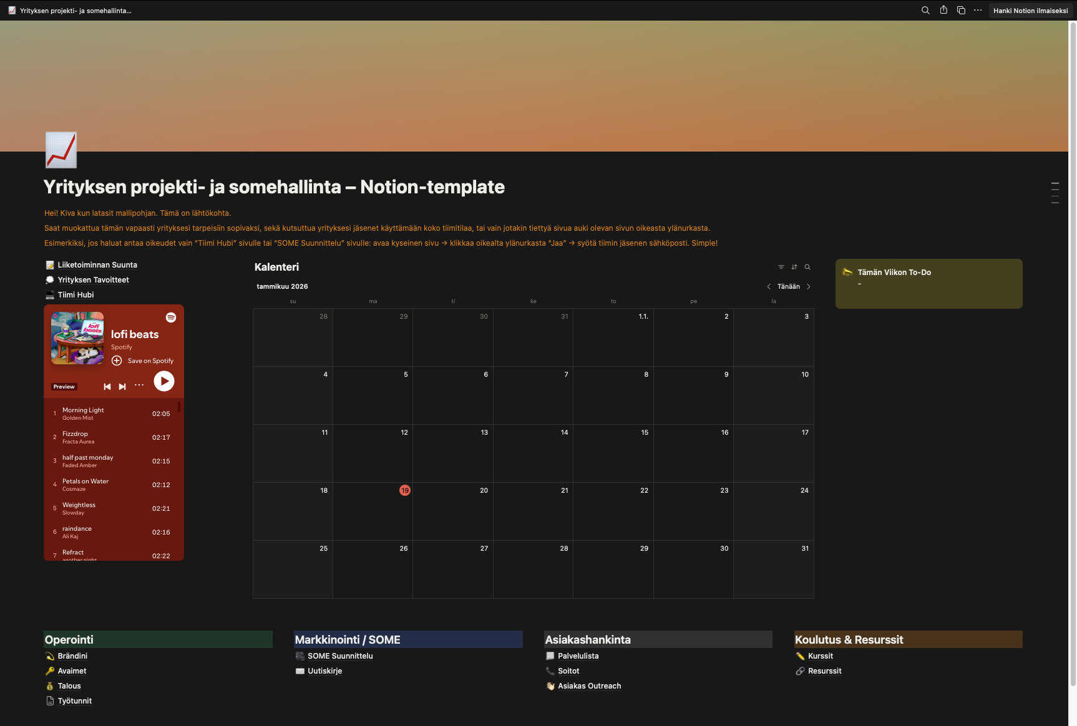Select track Petals on Water
This screenshot has width=1077, height=726.
tap(112, 485)
